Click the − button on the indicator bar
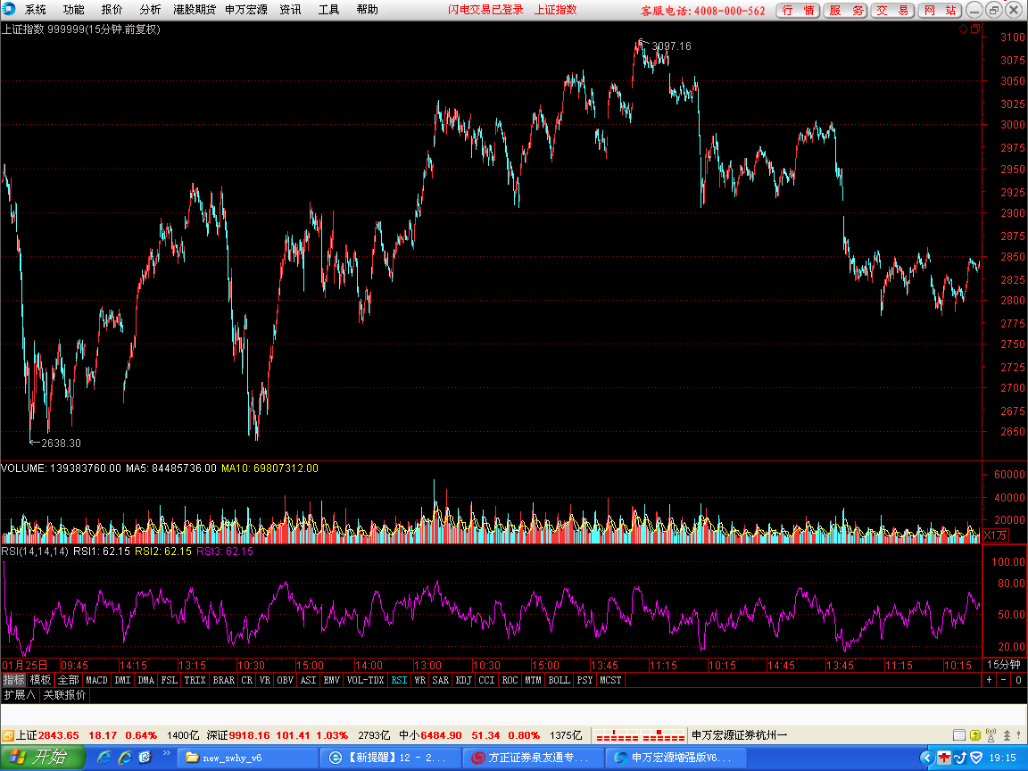Screen dimensions: 1028x771 (1003, 680)
